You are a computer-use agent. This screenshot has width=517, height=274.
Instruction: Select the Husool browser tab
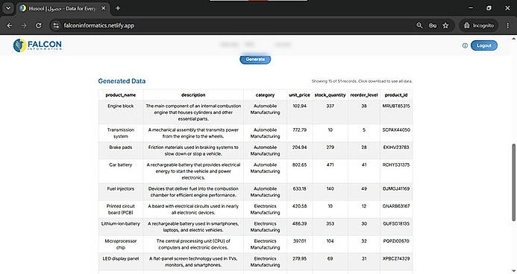point(63,8)
